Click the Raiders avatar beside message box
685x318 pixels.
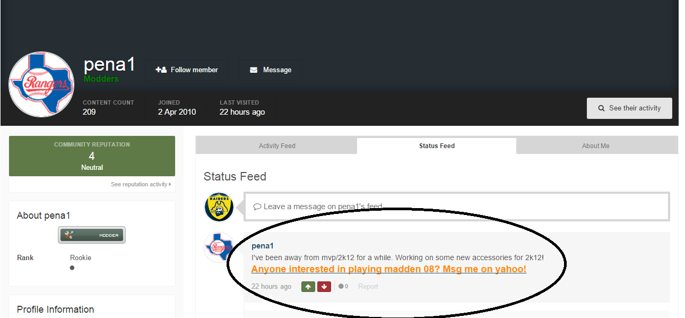pyautogui.click(x=219, y=207)
